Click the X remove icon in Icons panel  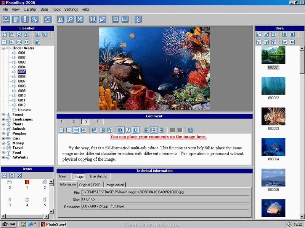[19, 176]
